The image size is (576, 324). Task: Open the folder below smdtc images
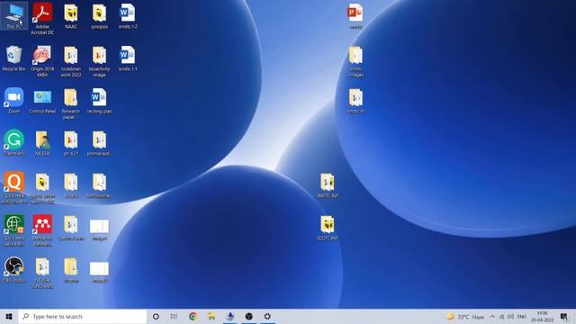tap(355, 101)
